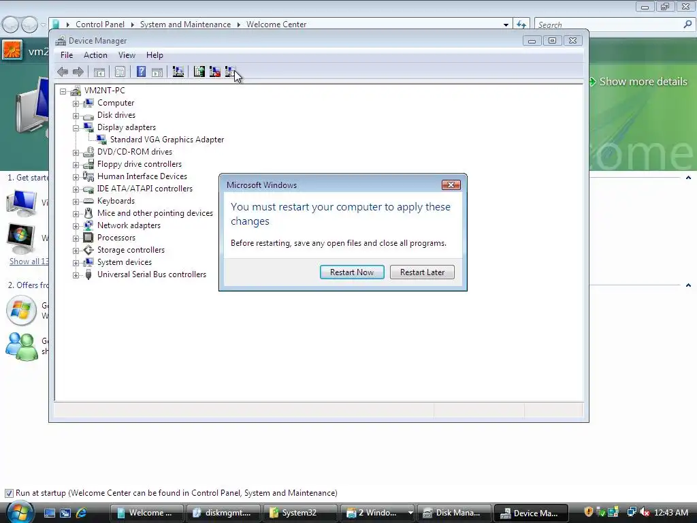Viewport: 697px width, 523px height.
Task: Click the Uninstall device toolbar icon
Action: click(214, 72)
